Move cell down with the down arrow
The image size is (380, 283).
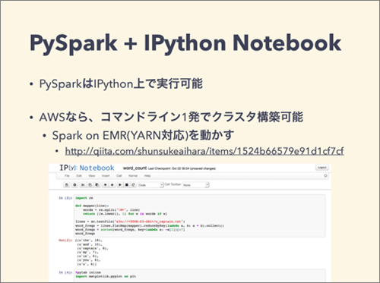tap(112, 185)
